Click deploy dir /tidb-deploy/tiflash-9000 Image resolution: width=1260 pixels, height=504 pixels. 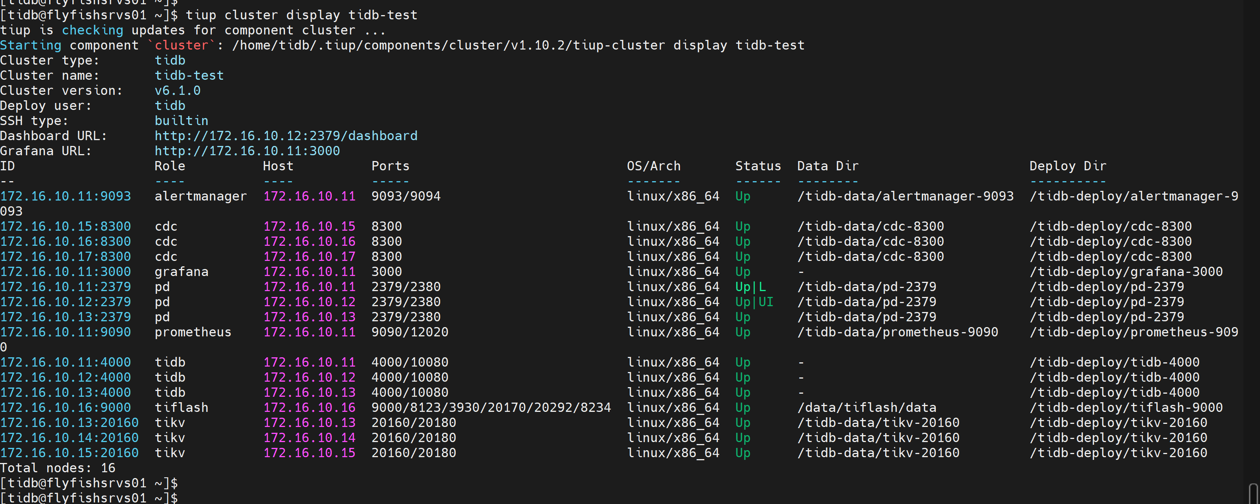click(x=1126, y=408)
